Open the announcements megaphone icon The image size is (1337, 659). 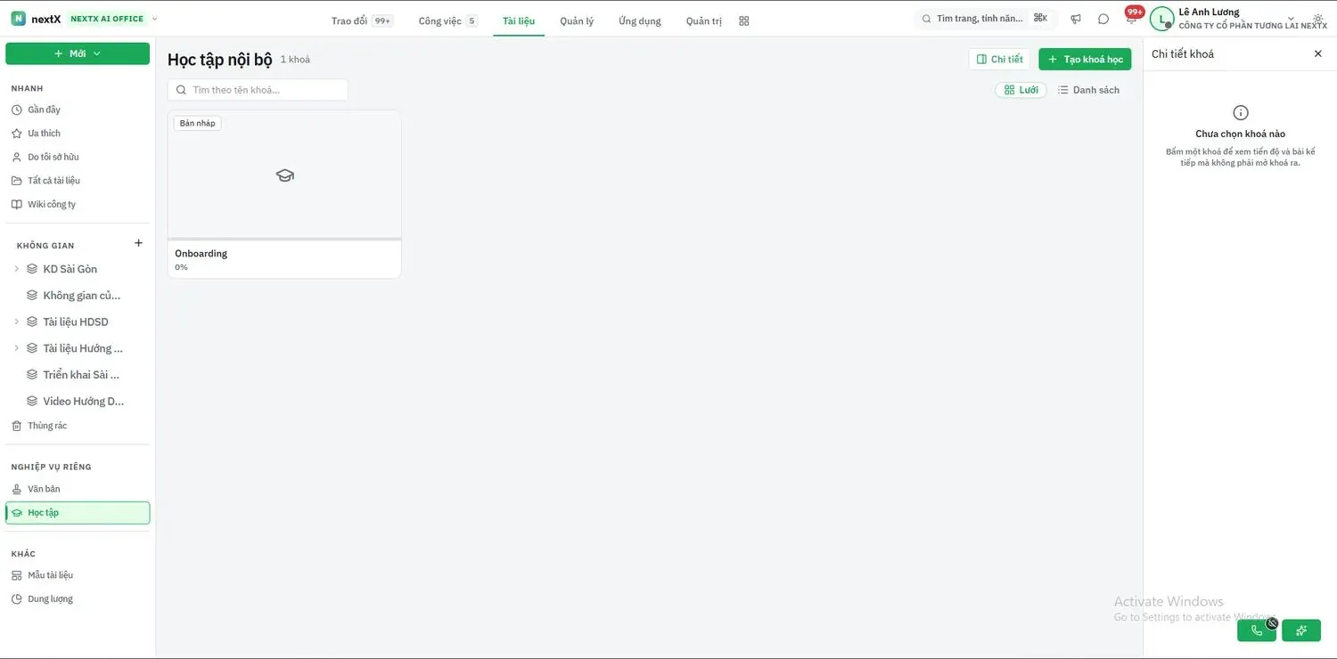[1076, 19]
